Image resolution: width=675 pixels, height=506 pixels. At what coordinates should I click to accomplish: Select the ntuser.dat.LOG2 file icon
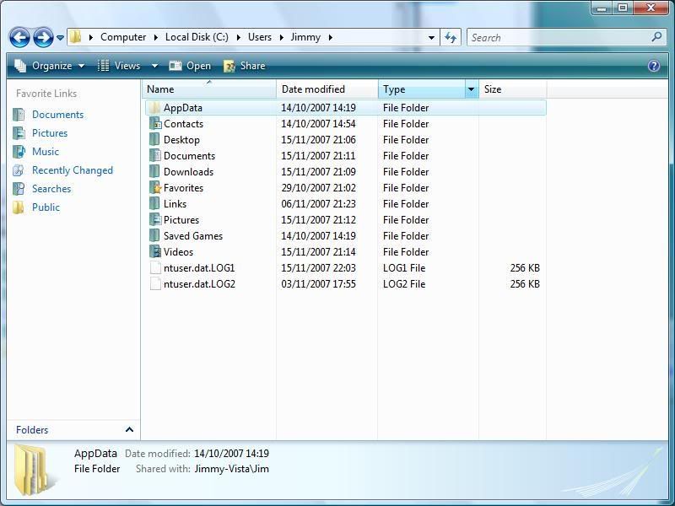[155, 283]
